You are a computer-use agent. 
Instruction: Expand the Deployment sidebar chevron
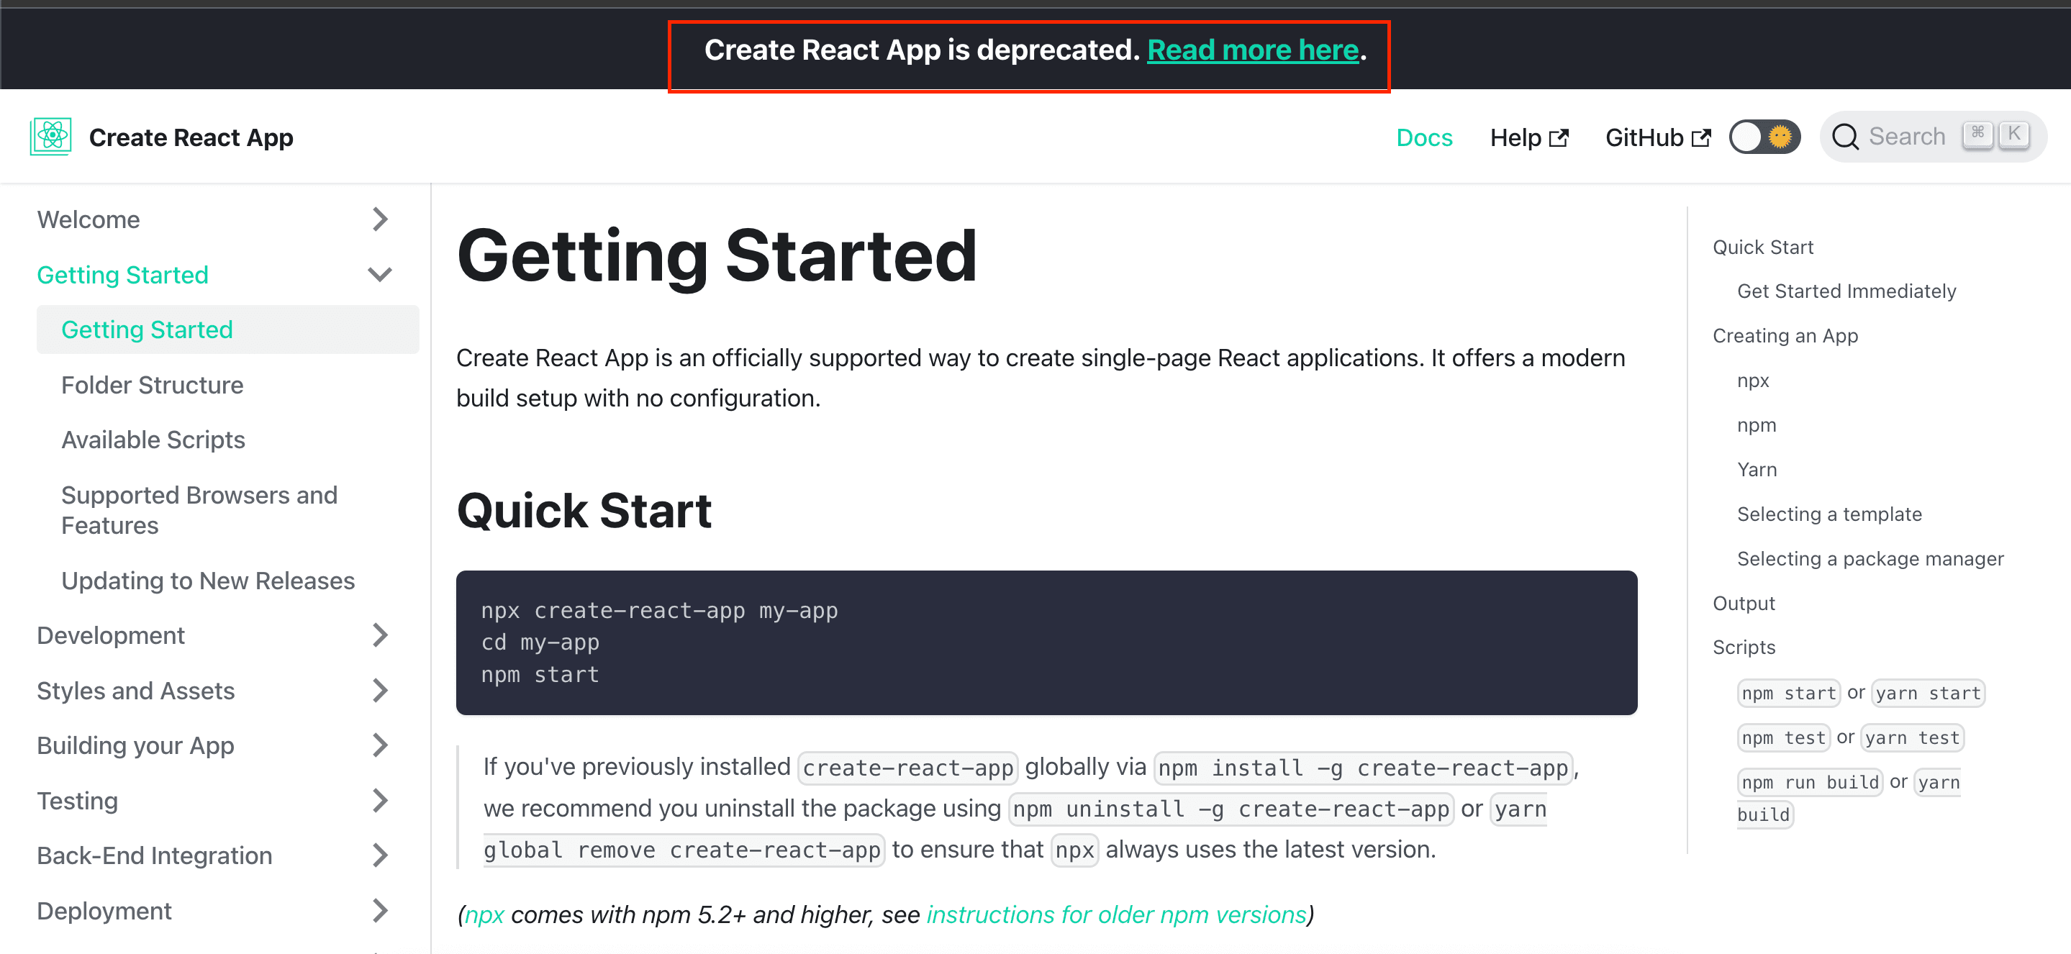tap(380, 911)
